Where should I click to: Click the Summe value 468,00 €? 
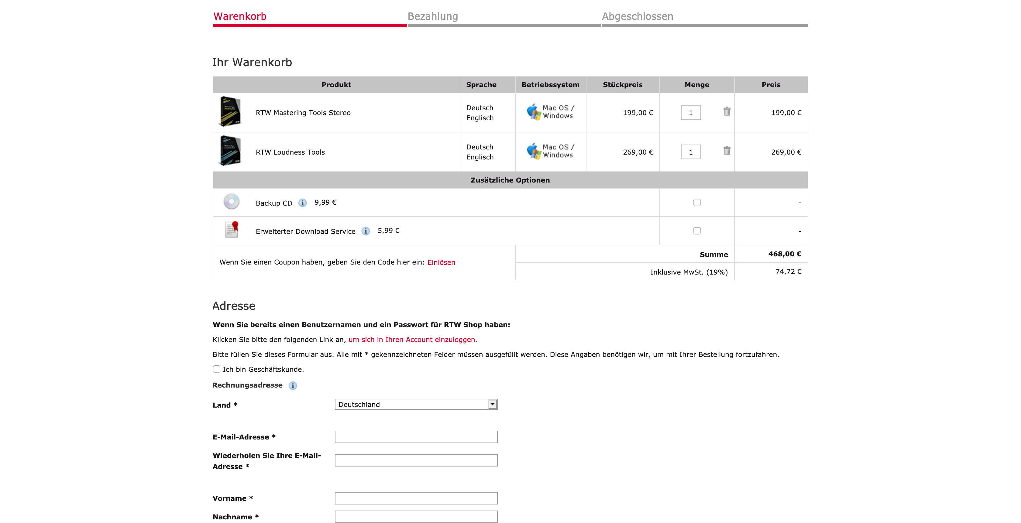point(784,254)
